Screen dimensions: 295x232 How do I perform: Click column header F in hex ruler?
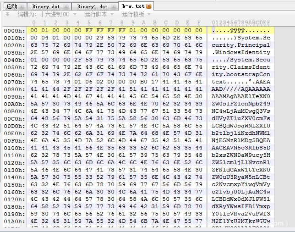(198, 22)
